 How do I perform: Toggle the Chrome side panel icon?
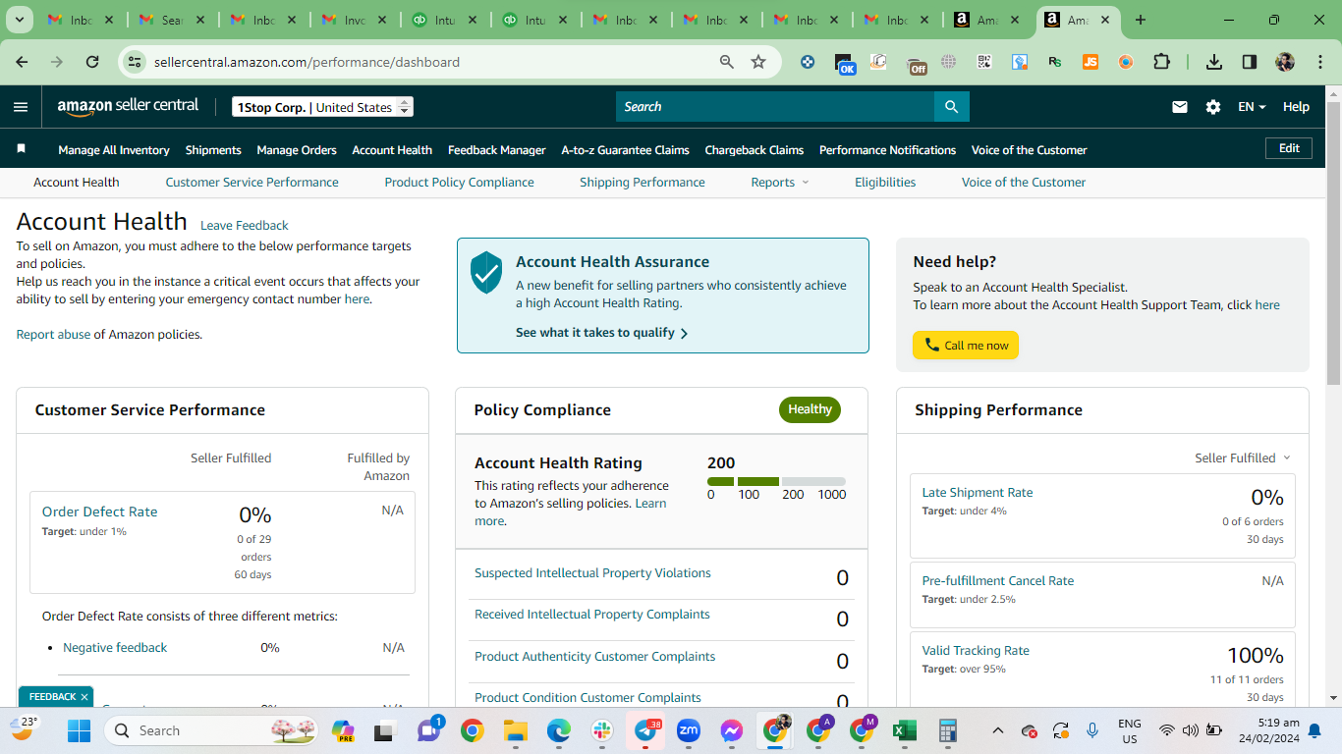pos(1250,62)
